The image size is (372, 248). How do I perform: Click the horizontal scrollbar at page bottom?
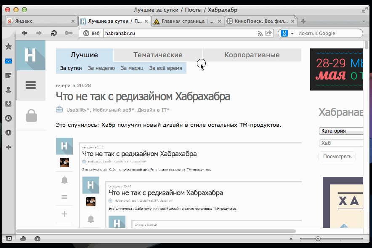[x=156, y=231]
